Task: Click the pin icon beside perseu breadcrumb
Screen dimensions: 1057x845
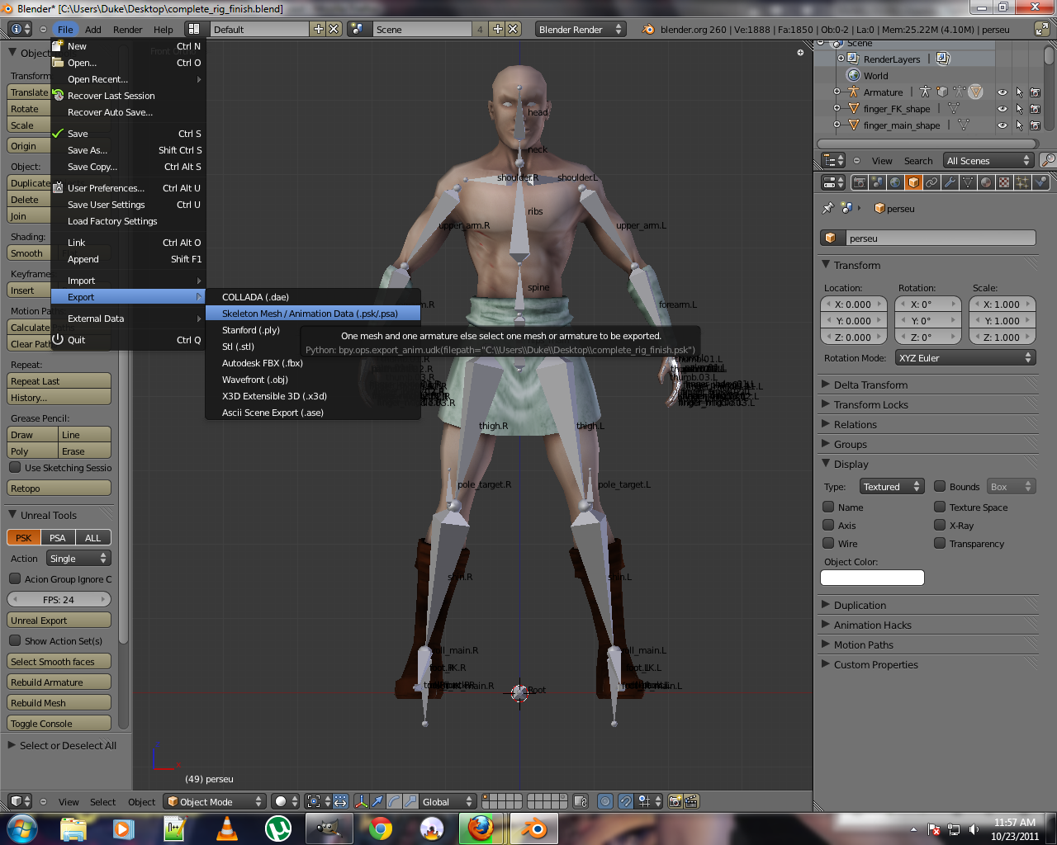Action: [828, 208]
